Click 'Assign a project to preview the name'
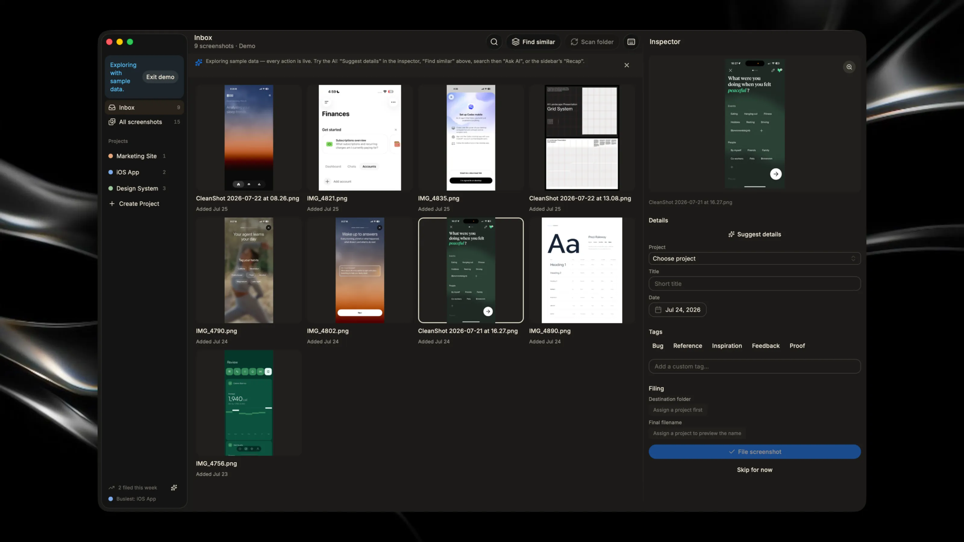This screenshot has width=964, height=542. 697,433
